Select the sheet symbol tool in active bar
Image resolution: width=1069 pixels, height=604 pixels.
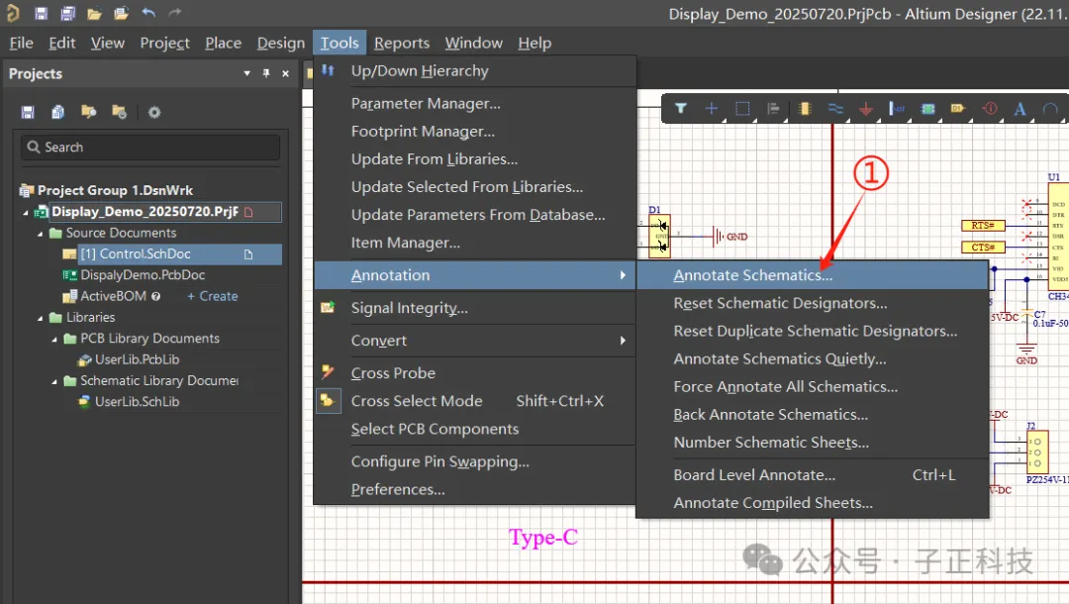point(927,108)
